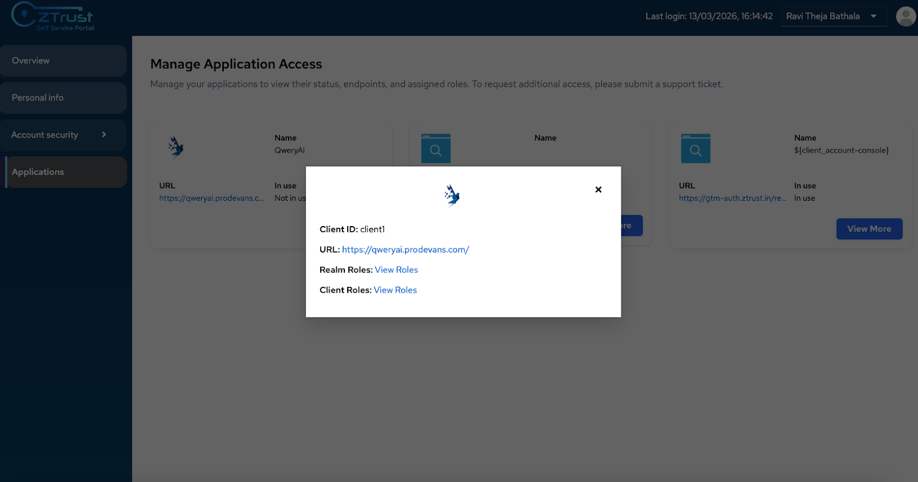
Task: Click the caret arrow beside the username
Action: [x=873, y=16]
